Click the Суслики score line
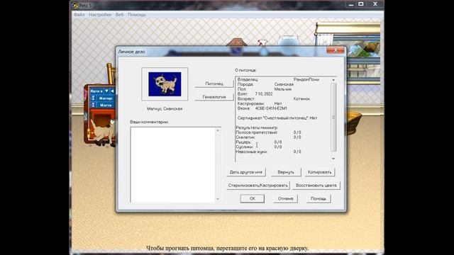454x255 pixels. coord(258,147)
